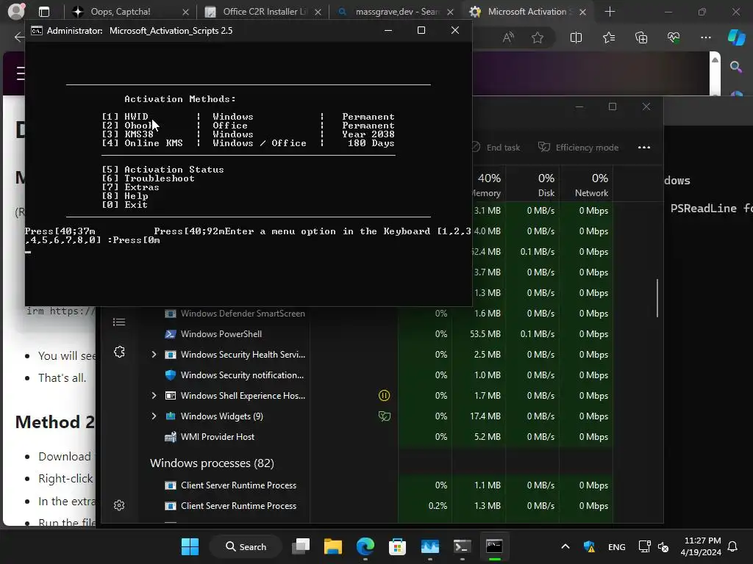753x564 pixels.
Task: Open Task Manager Services puzzle icon
Action: click(119, 352)
